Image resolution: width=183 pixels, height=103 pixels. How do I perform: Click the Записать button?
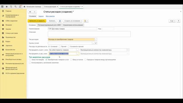click(52, 21)
